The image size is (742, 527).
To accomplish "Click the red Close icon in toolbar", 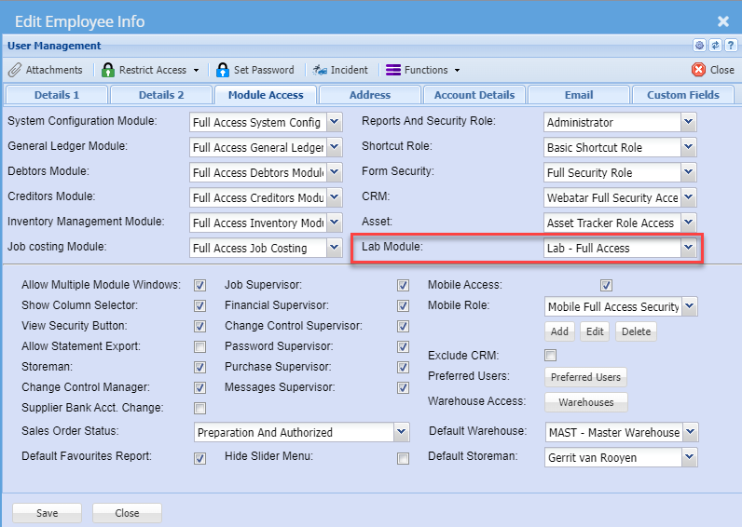I will tap(698, 70).
